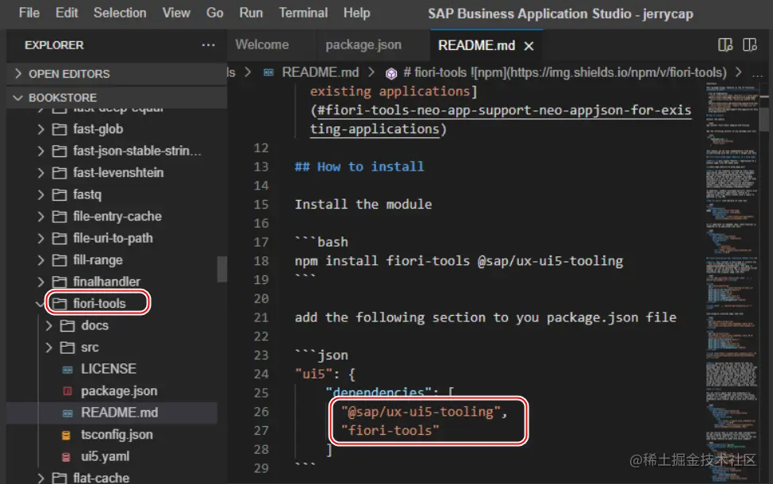Click the editor minimap
The height and width of the screenshot is (484, 773).
tap(732, 282)
